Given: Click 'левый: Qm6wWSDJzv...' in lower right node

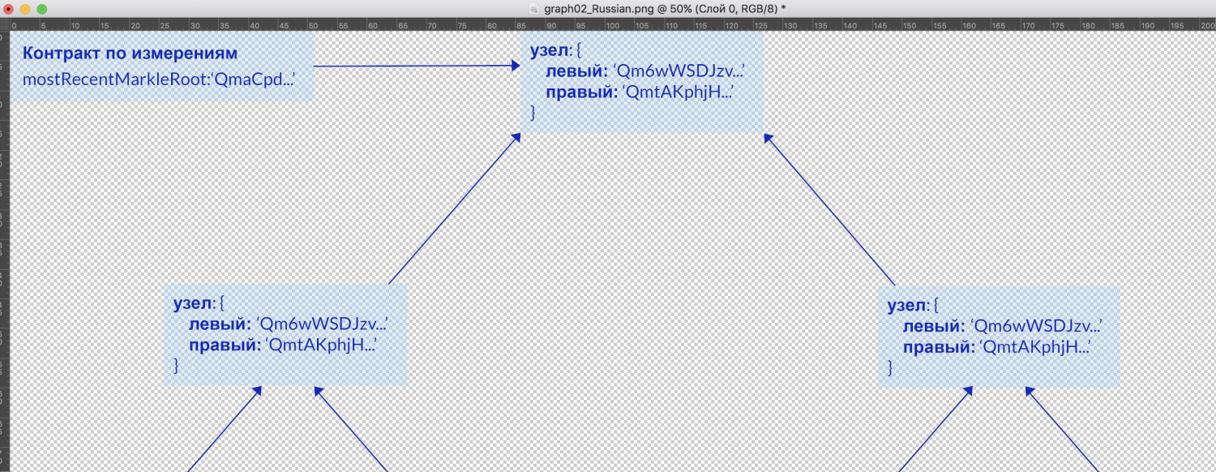Looking at the screenshot, I should coord(1003,326).
